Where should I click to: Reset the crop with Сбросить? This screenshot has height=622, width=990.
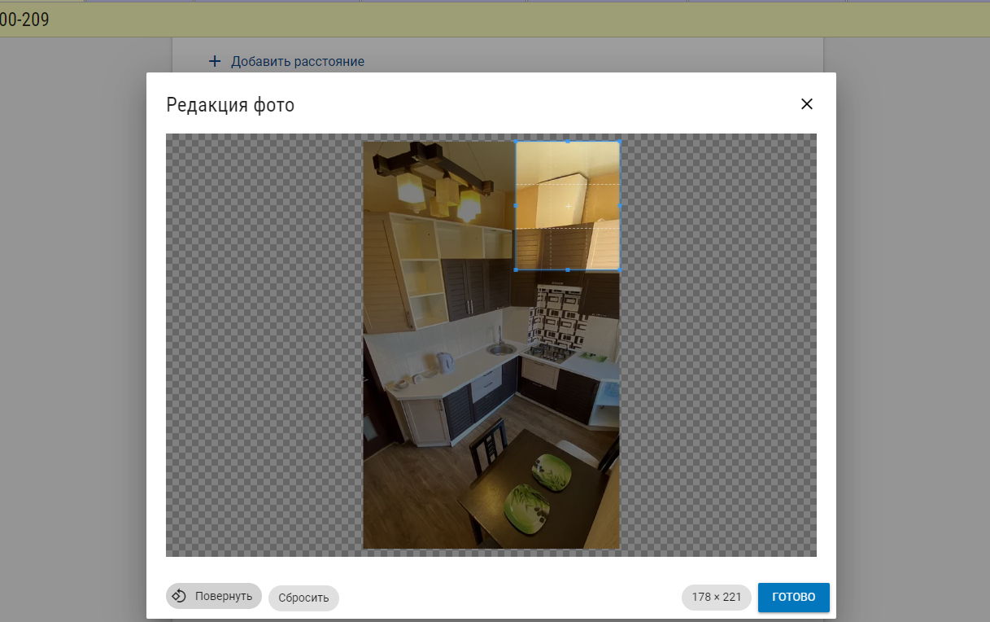(x=303, y=598)
